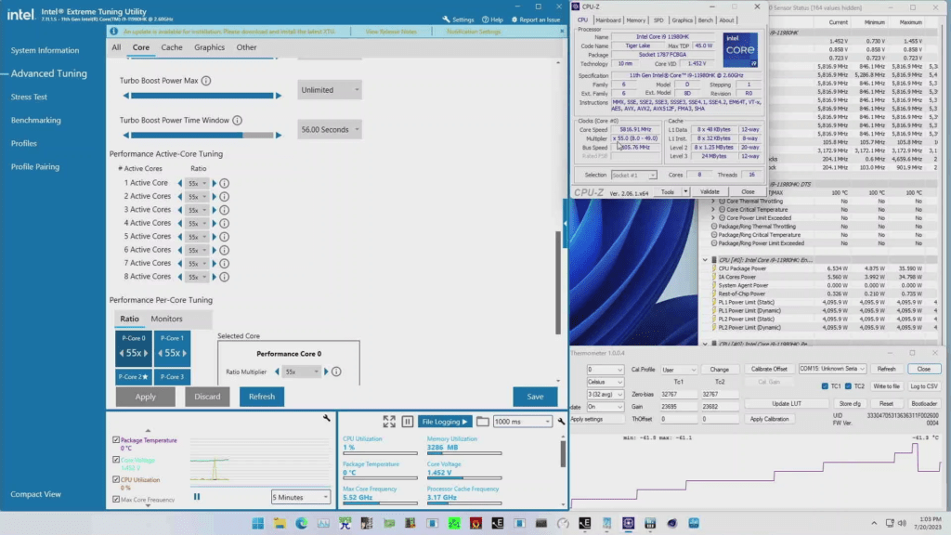Open Ratio Multiplier 55x dropdown for Core 0
Screen dimensions: 951x535
302,372
